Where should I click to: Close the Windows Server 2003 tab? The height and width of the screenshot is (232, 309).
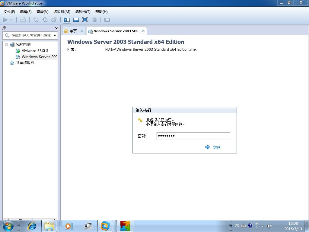(x=143, y=31)
